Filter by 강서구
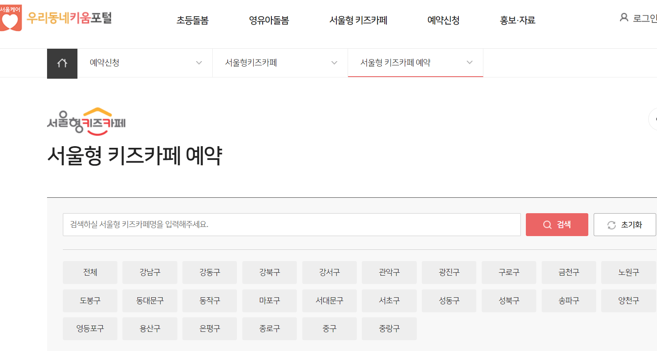Screen dimensions: 657x351 point(329,272)
